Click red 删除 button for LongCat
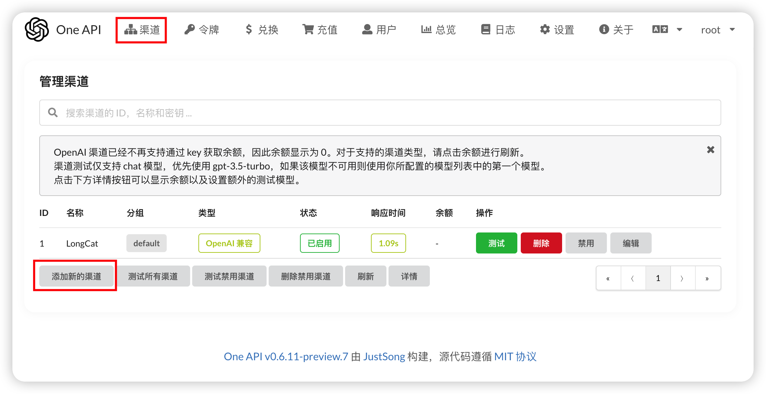The height and width of the screenshot is (394, 766). tap(541, 243)
